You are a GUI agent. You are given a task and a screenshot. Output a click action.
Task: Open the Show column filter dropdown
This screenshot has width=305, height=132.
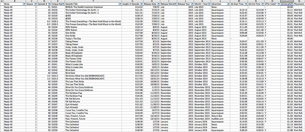24,4
